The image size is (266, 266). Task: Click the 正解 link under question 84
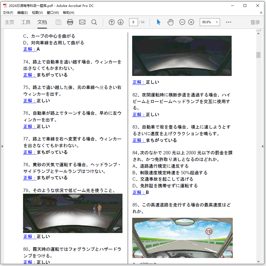pyautogui.click(x=139, y=192)
